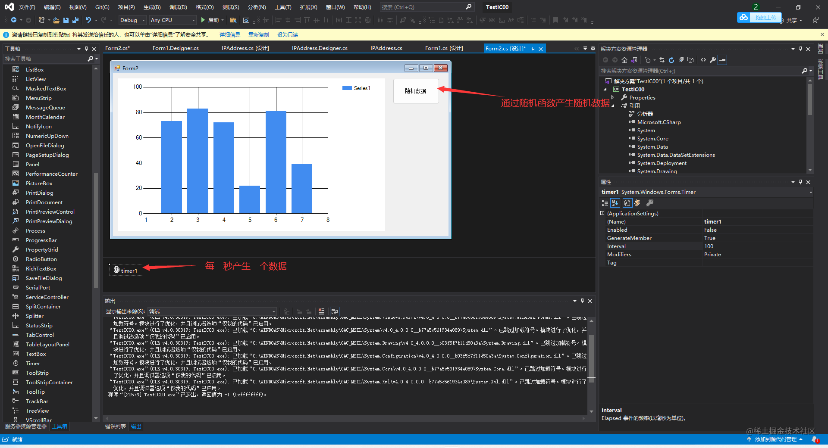Image resolution: width=828 pixels, height=448 pixels.
Task: Open the 文件(F) menu
Action: (27, 7)
